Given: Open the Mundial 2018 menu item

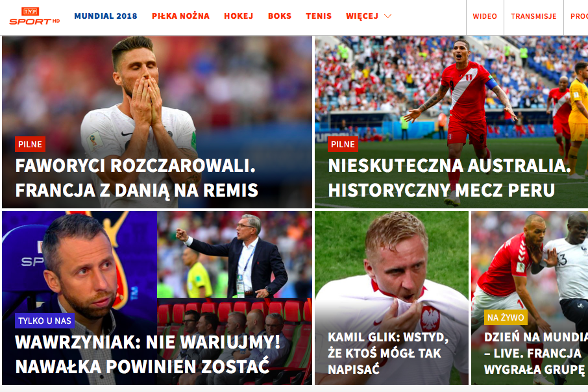Looking at the screenshot, I should pyautogui.click(x=106, y=16).
